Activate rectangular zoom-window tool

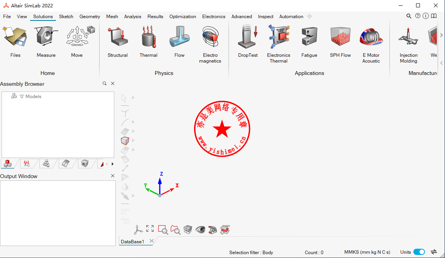pos(163,229)
